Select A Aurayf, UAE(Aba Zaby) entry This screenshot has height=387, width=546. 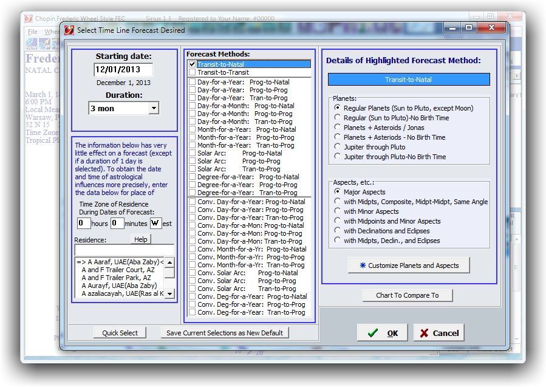[120, 286]
